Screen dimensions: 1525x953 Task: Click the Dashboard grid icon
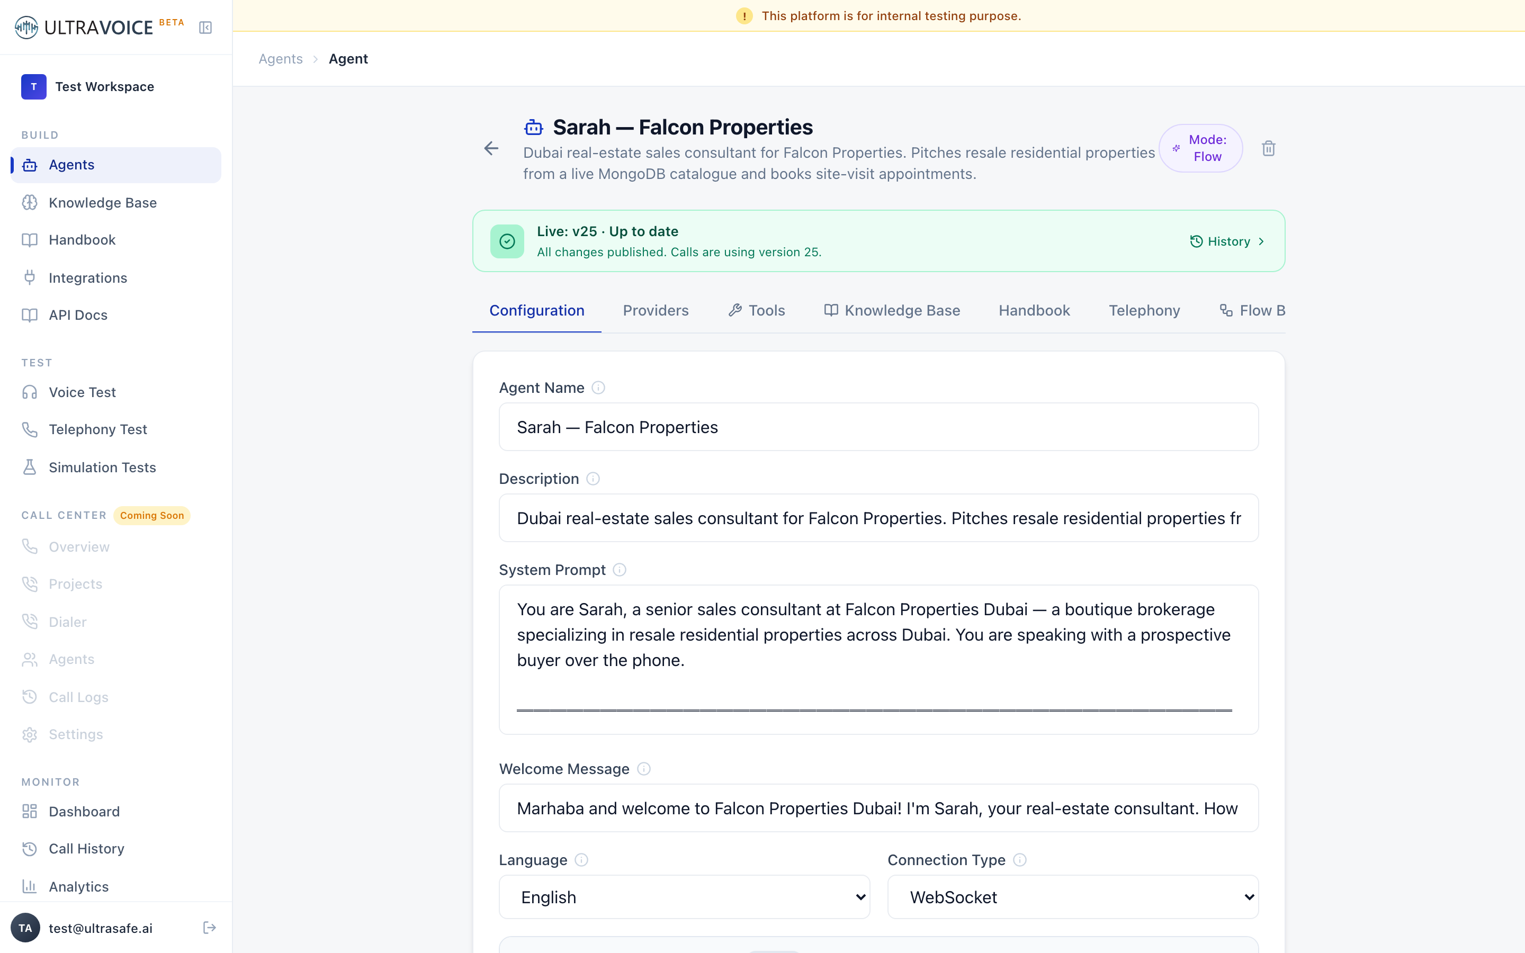(x=30, y=811)
